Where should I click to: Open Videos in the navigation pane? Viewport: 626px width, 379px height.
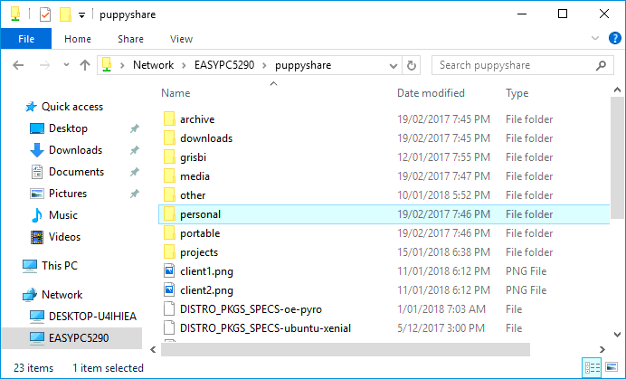coord(64,236)
